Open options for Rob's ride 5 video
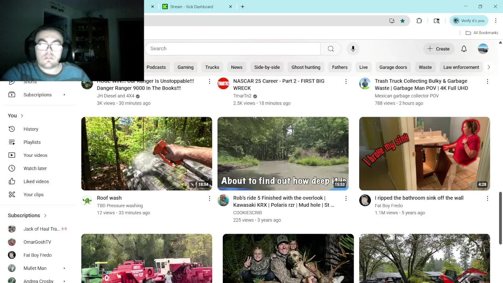The image size is (503, 283). (346, 198)
